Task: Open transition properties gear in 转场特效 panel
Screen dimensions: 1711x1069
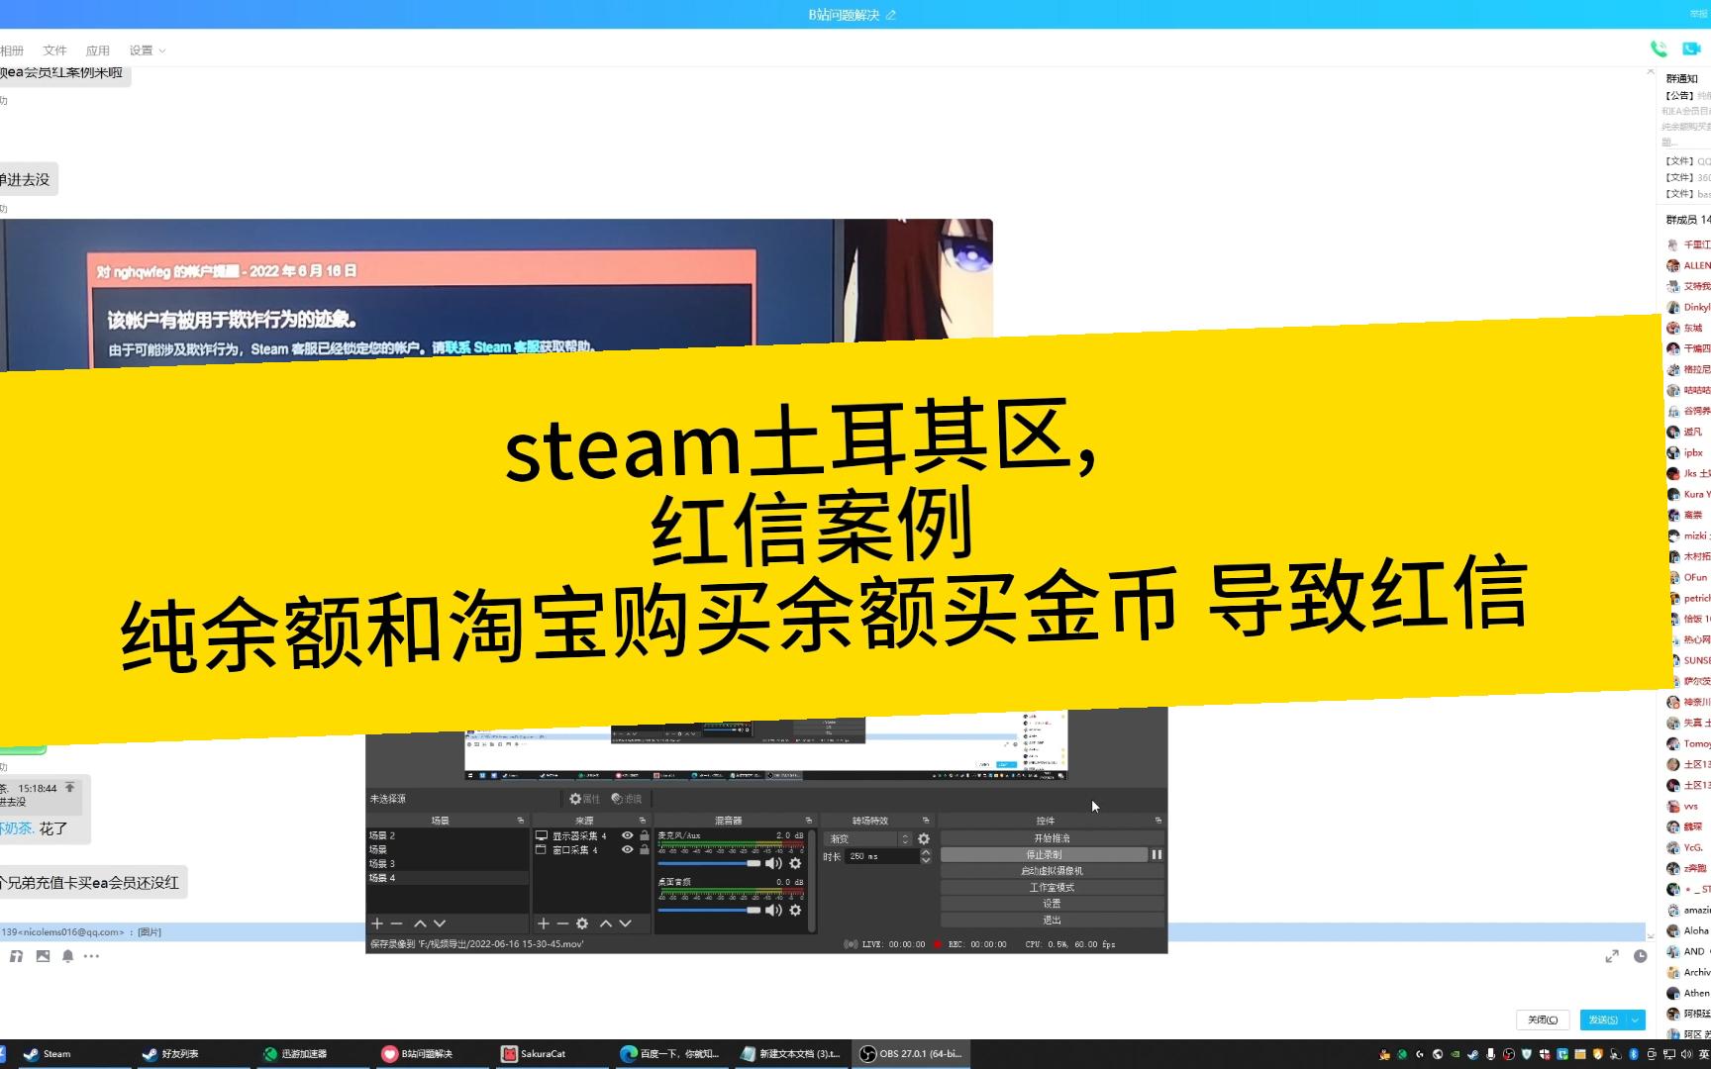Action: click(x=924, y=838)
